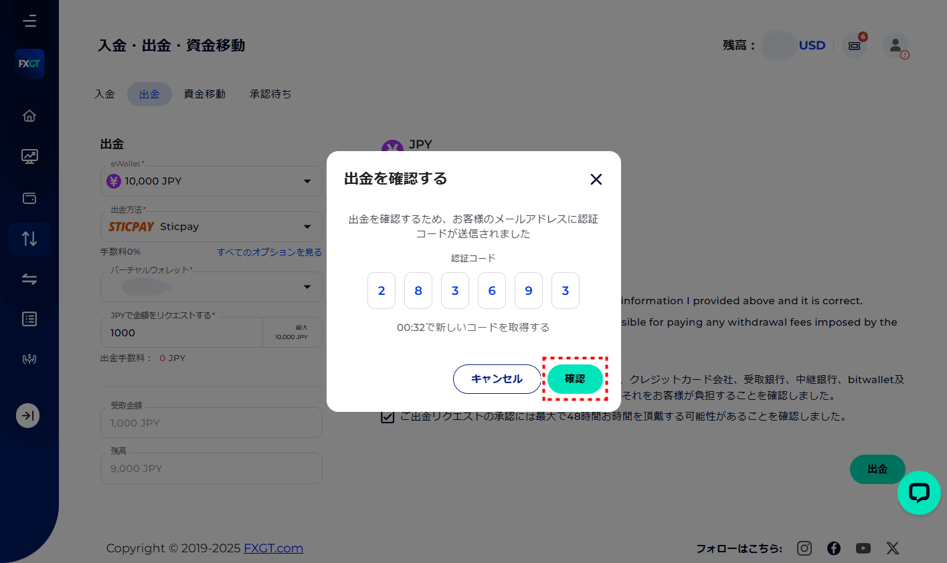Close the 出金を確認する dialog with X
Viewport: 947px width, 563px height.
click(596, 179)
